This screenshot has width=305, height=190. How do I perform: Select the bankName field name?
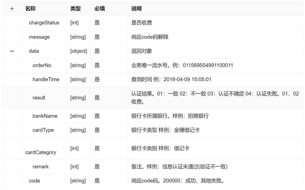45,116
